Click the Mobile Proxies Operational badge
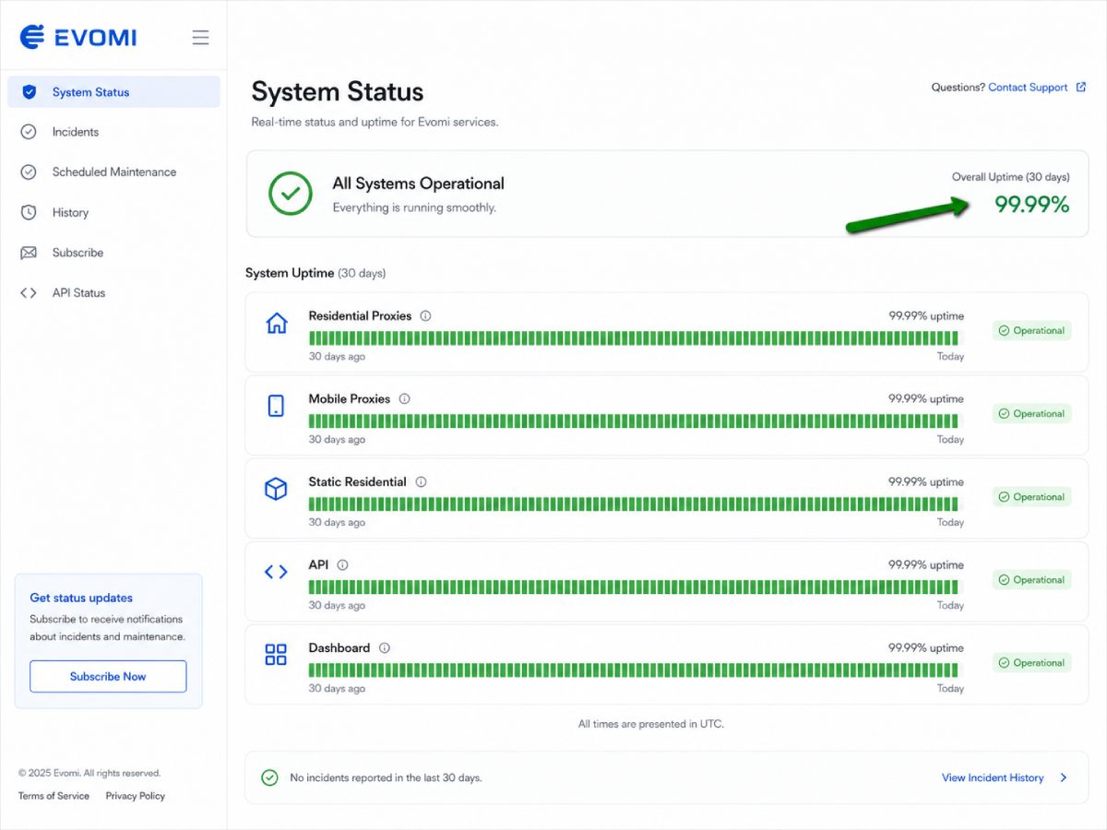 (x=1032, y=414)
